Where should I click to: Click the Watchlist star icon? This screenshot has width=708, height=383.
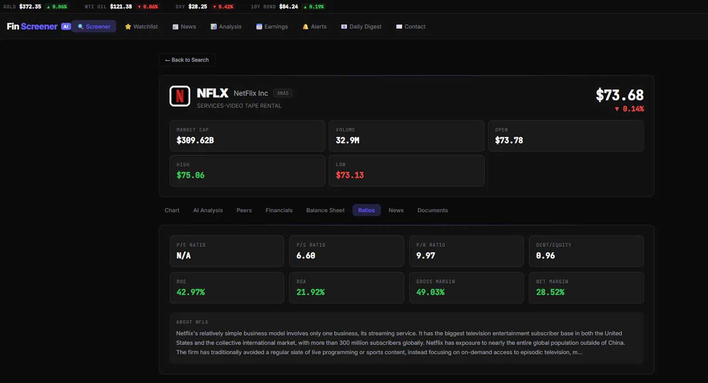pyautogui.click(x=128, y=27)
